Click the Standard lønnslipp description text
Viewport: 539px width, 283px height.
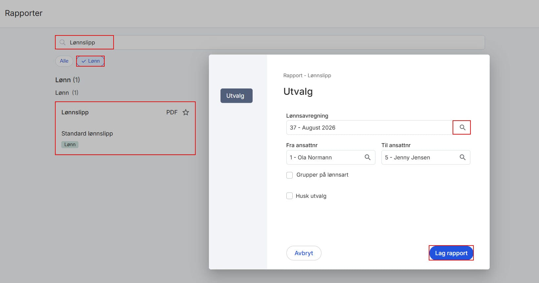coord(87,134)
